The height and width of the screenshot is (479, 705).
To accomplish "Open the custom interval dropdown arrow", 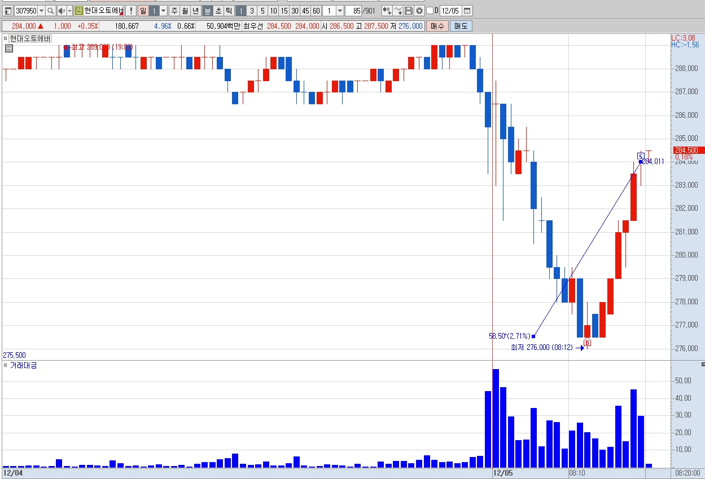I will coord(340,11).
